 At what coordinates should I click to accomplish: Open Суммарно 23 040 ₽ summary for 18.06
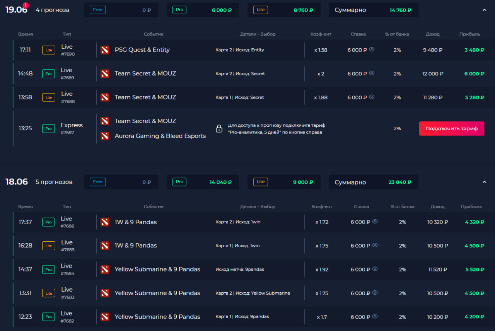tap(374, 182)
